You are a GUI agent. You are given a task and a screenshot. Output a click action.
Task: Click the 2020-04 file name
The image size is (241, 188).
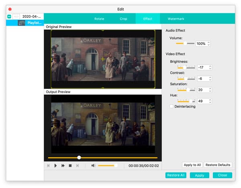click(32, 16)
